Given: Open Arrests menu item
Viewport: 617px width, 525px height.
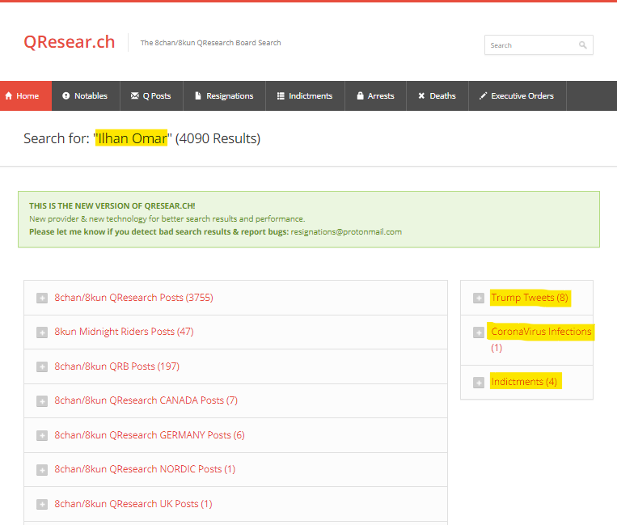Looking at the screenshot, I should click(x=375, y=95).
